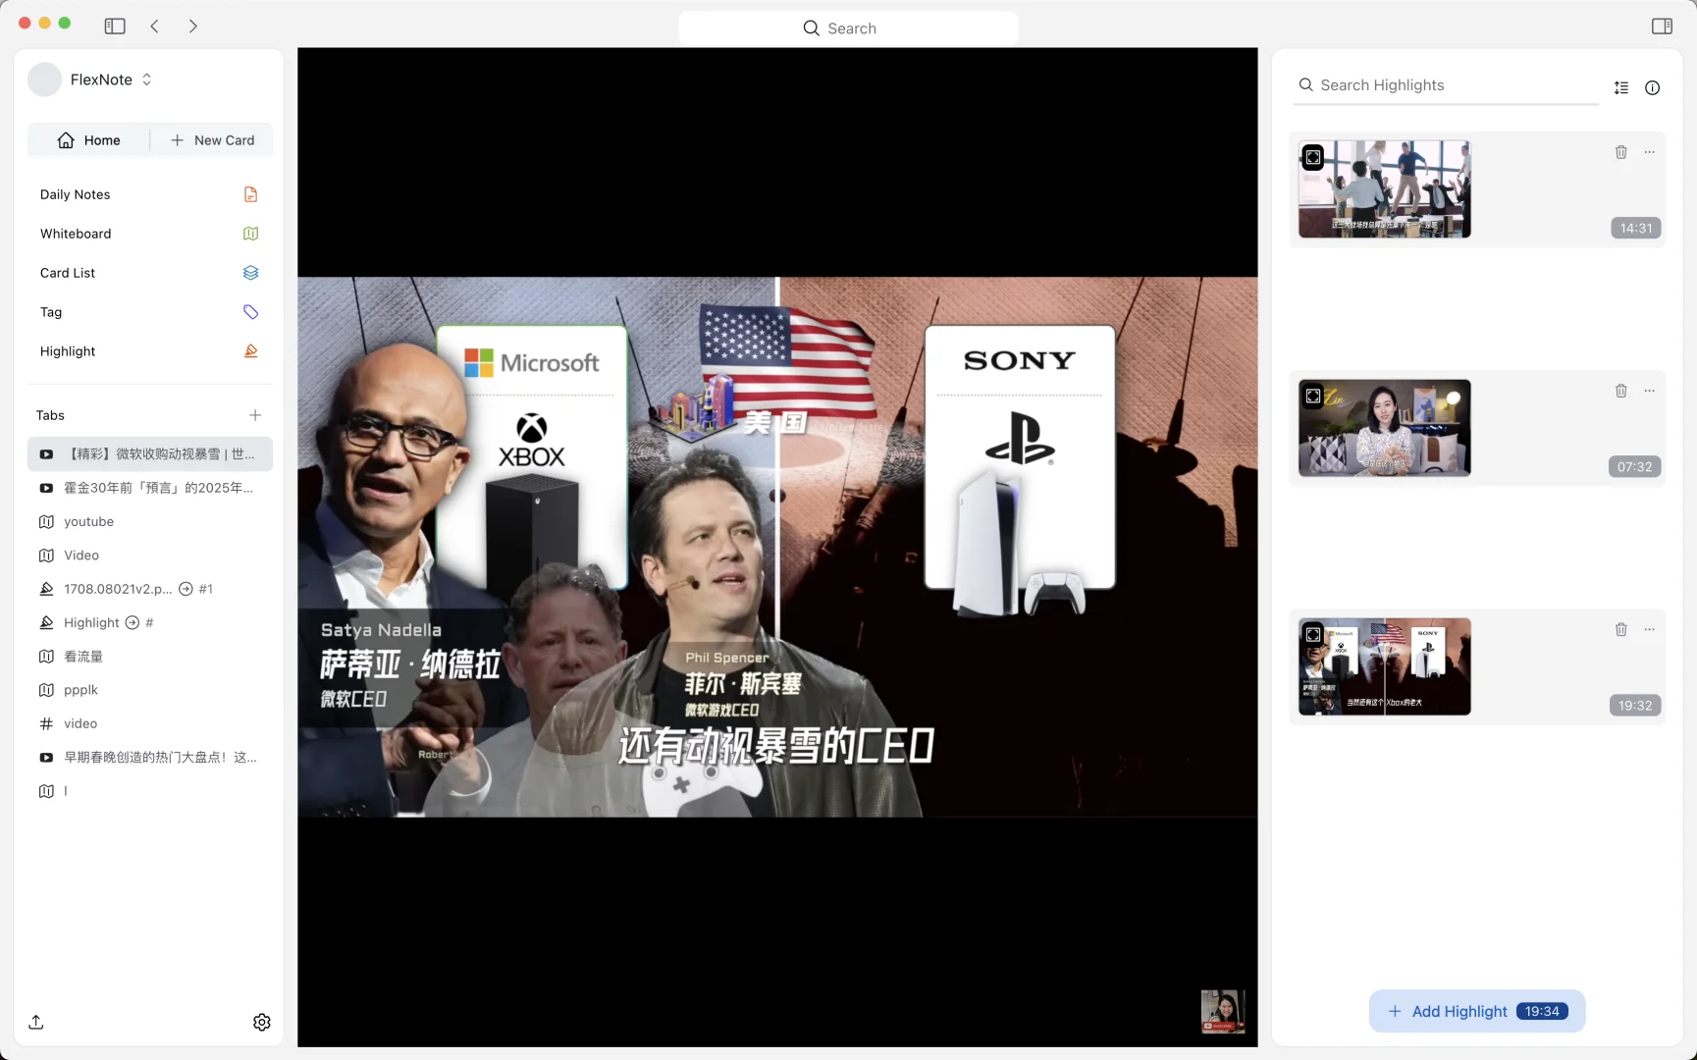The image size is (1697, 1060).
Task: Delete the 14:31 highlight
Action: [1621, 152]
